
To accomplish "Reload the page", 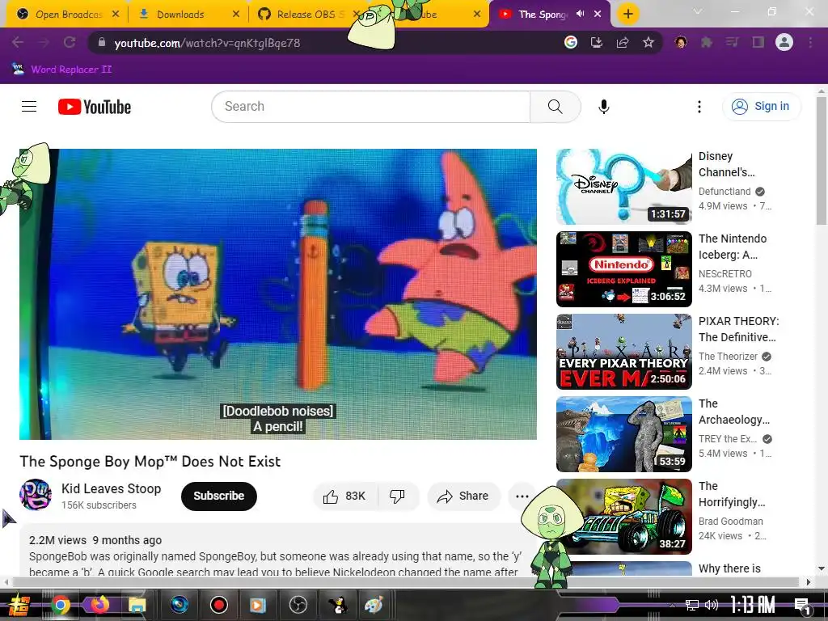I will point(70,42).
